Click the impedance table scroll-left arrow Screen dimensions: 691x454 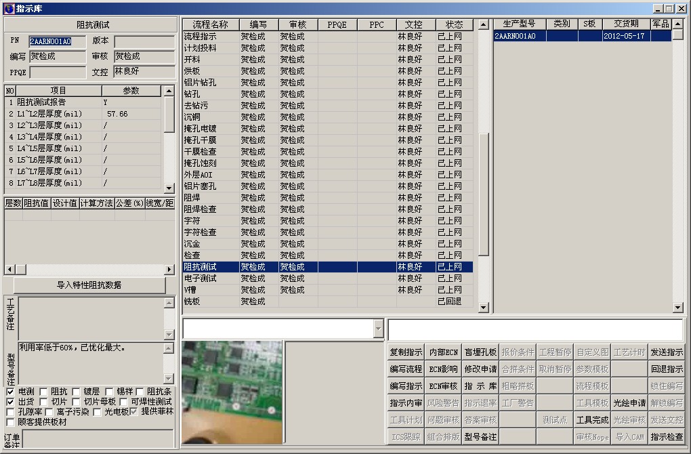click(x=10, y=269)
